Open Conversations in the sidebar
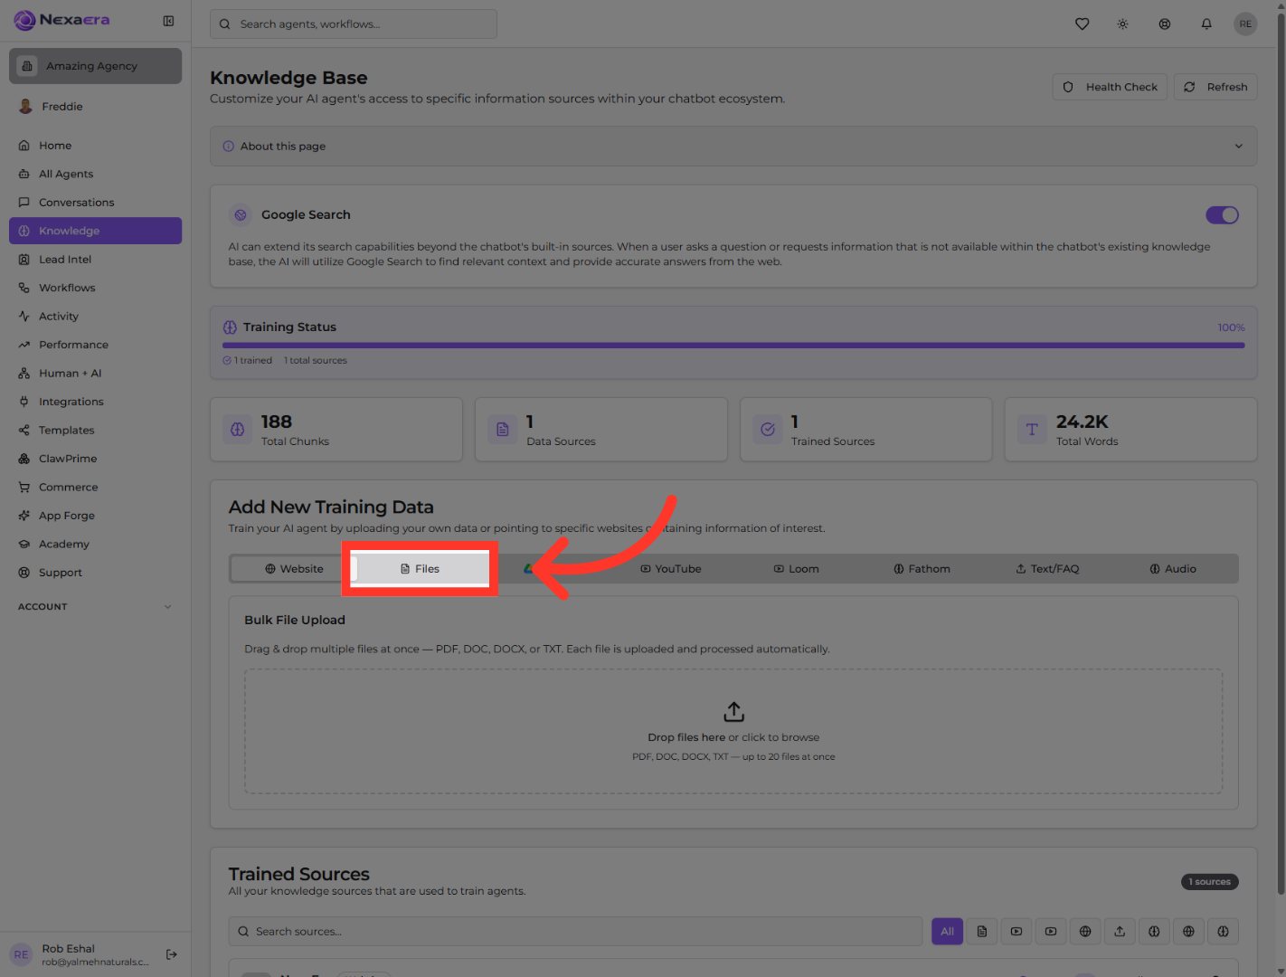 pyautogui.click(x=95, y=203)
